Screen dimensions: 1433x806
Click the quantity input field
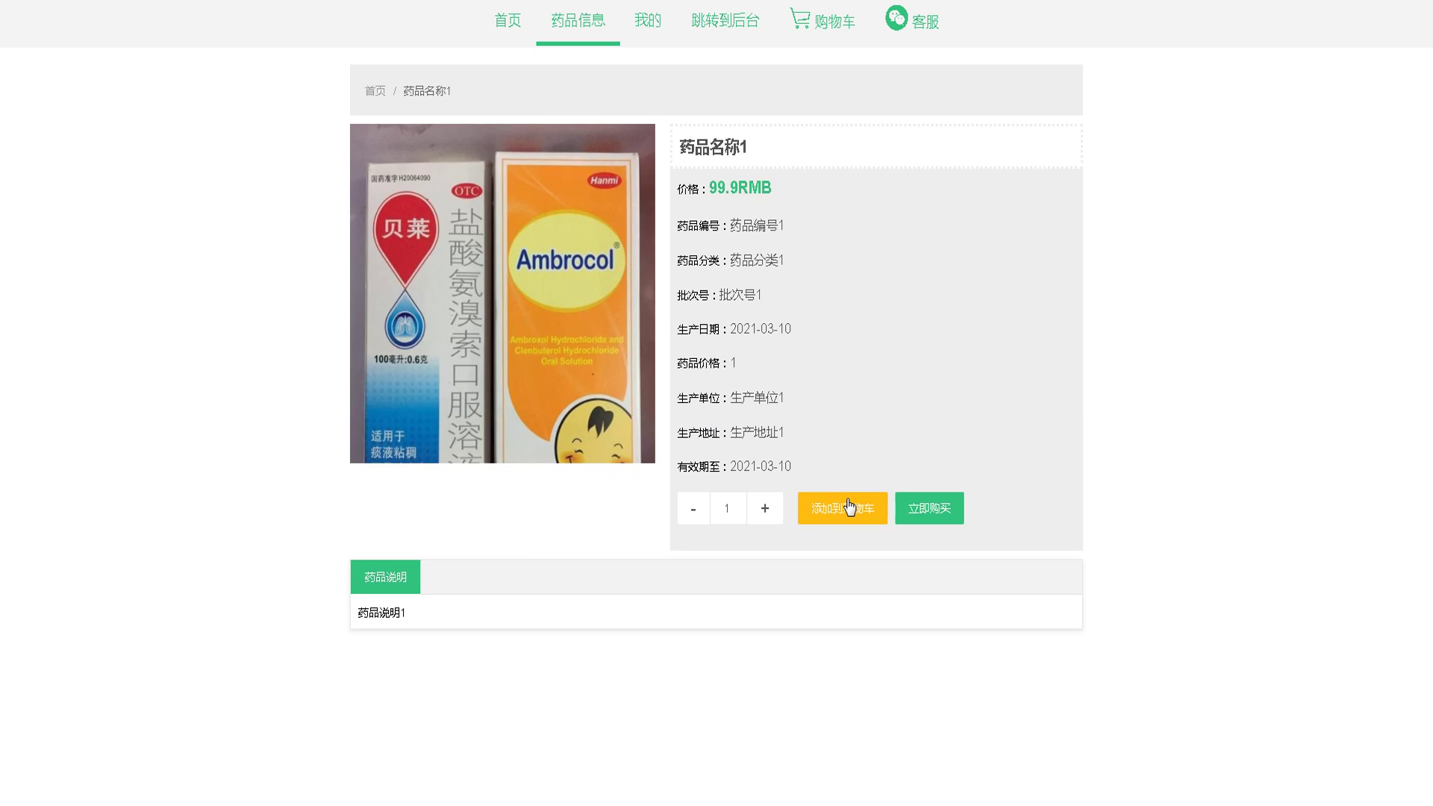(x=728, y=508)
